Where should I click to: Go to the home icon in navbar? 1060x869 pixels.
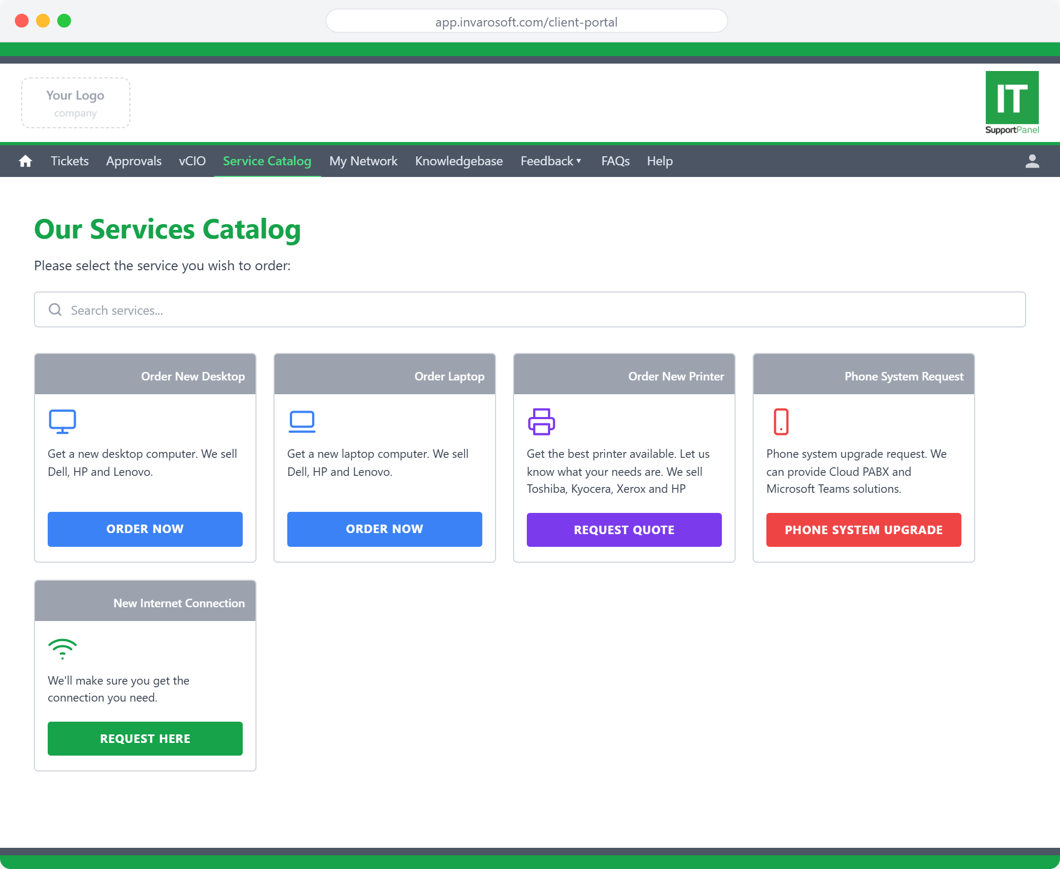pos(25,161)
